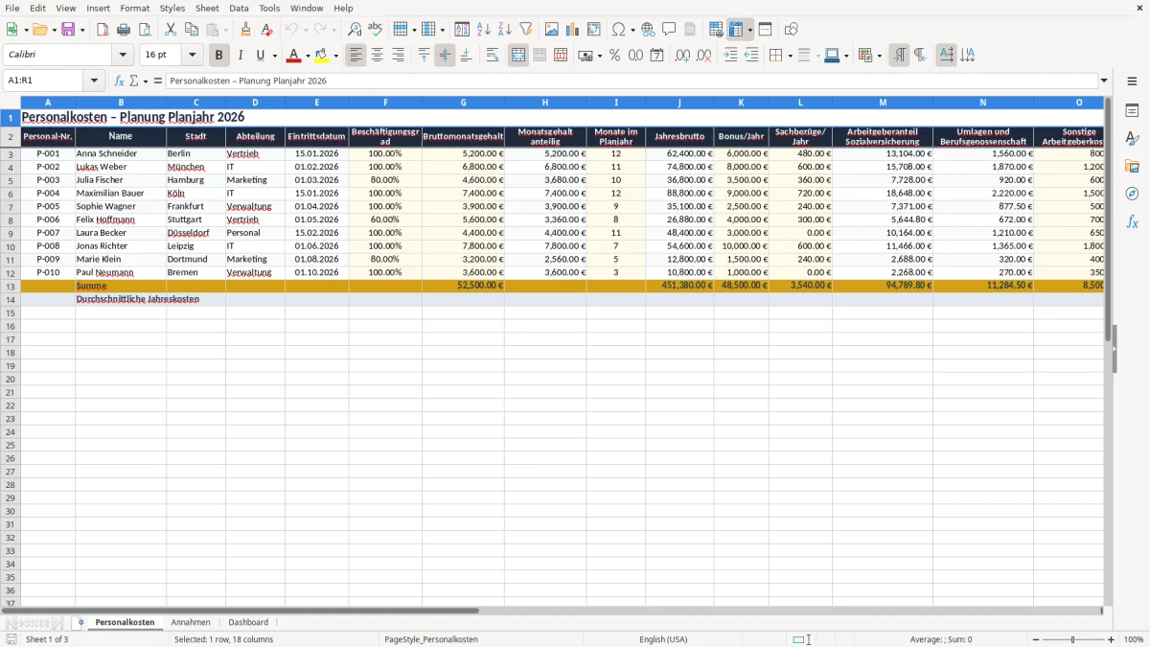The image size is (1150, 647).
Task: Toggle underline formatting
Action: (x=260, y=56)
